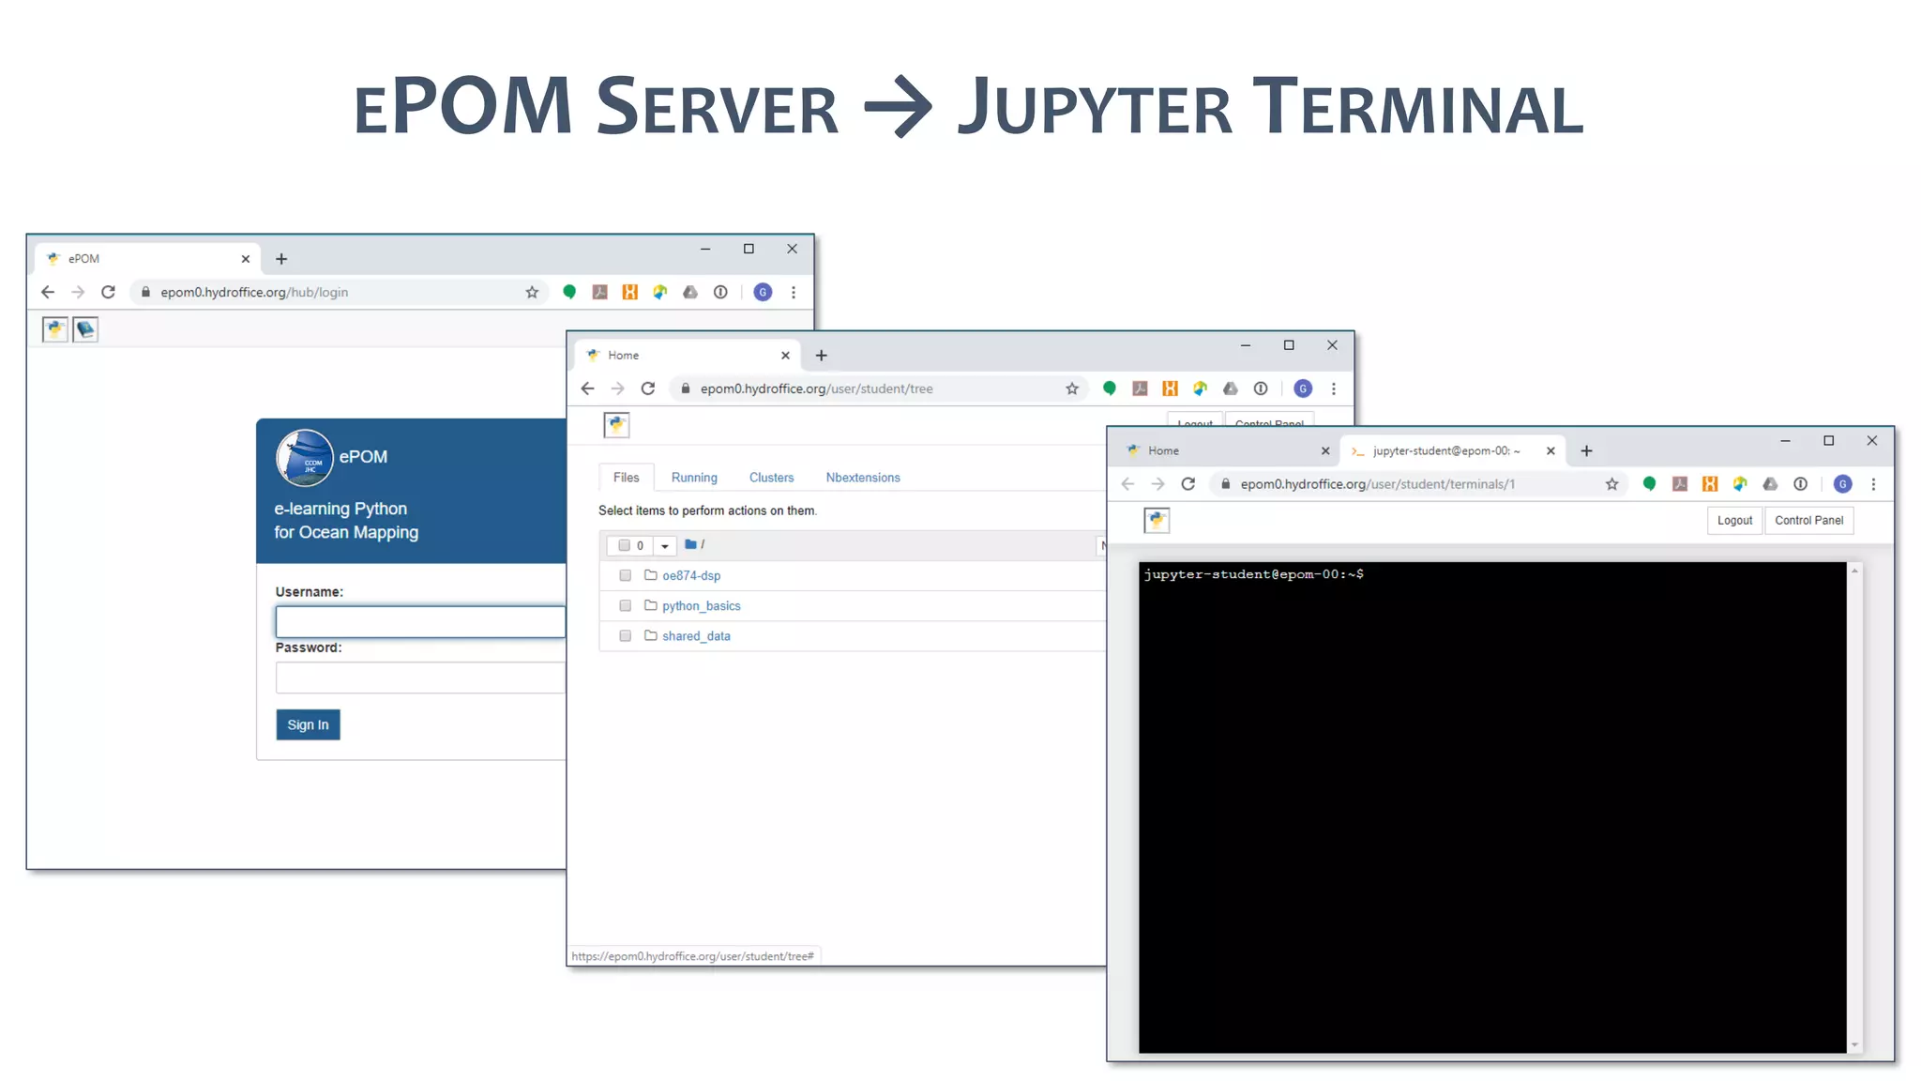Select jupyter-student@epom-00 tab

(1445, 451)
